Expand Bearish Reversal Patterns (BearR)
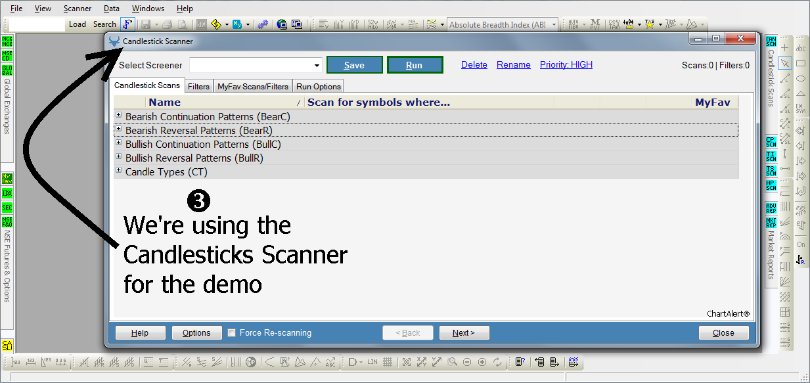 [119, 129]
